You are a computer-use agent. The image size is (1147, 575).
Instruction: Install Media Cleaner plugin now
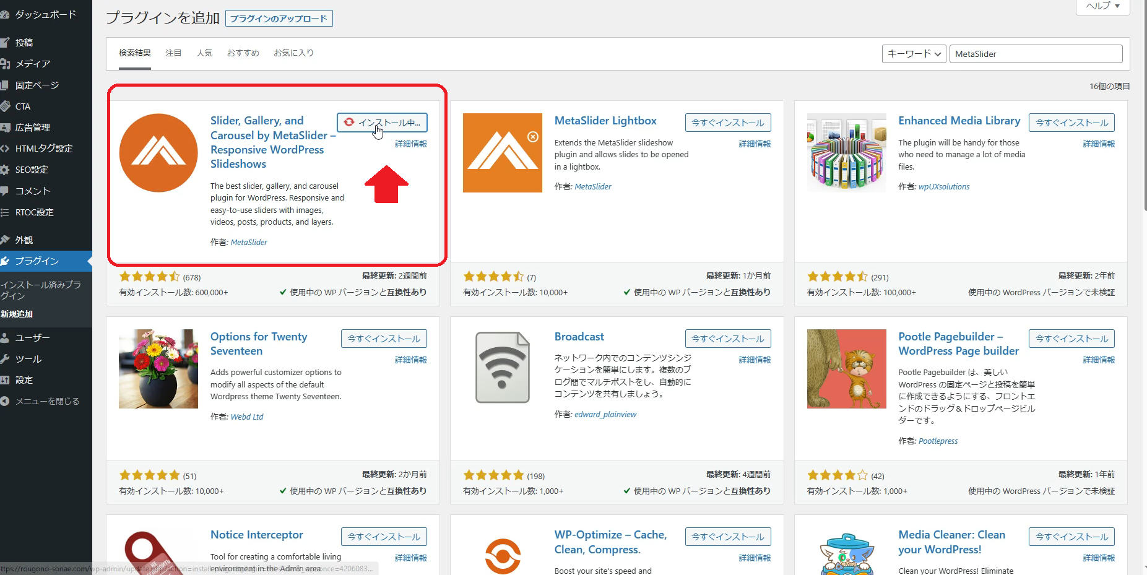coord(1072,537)
